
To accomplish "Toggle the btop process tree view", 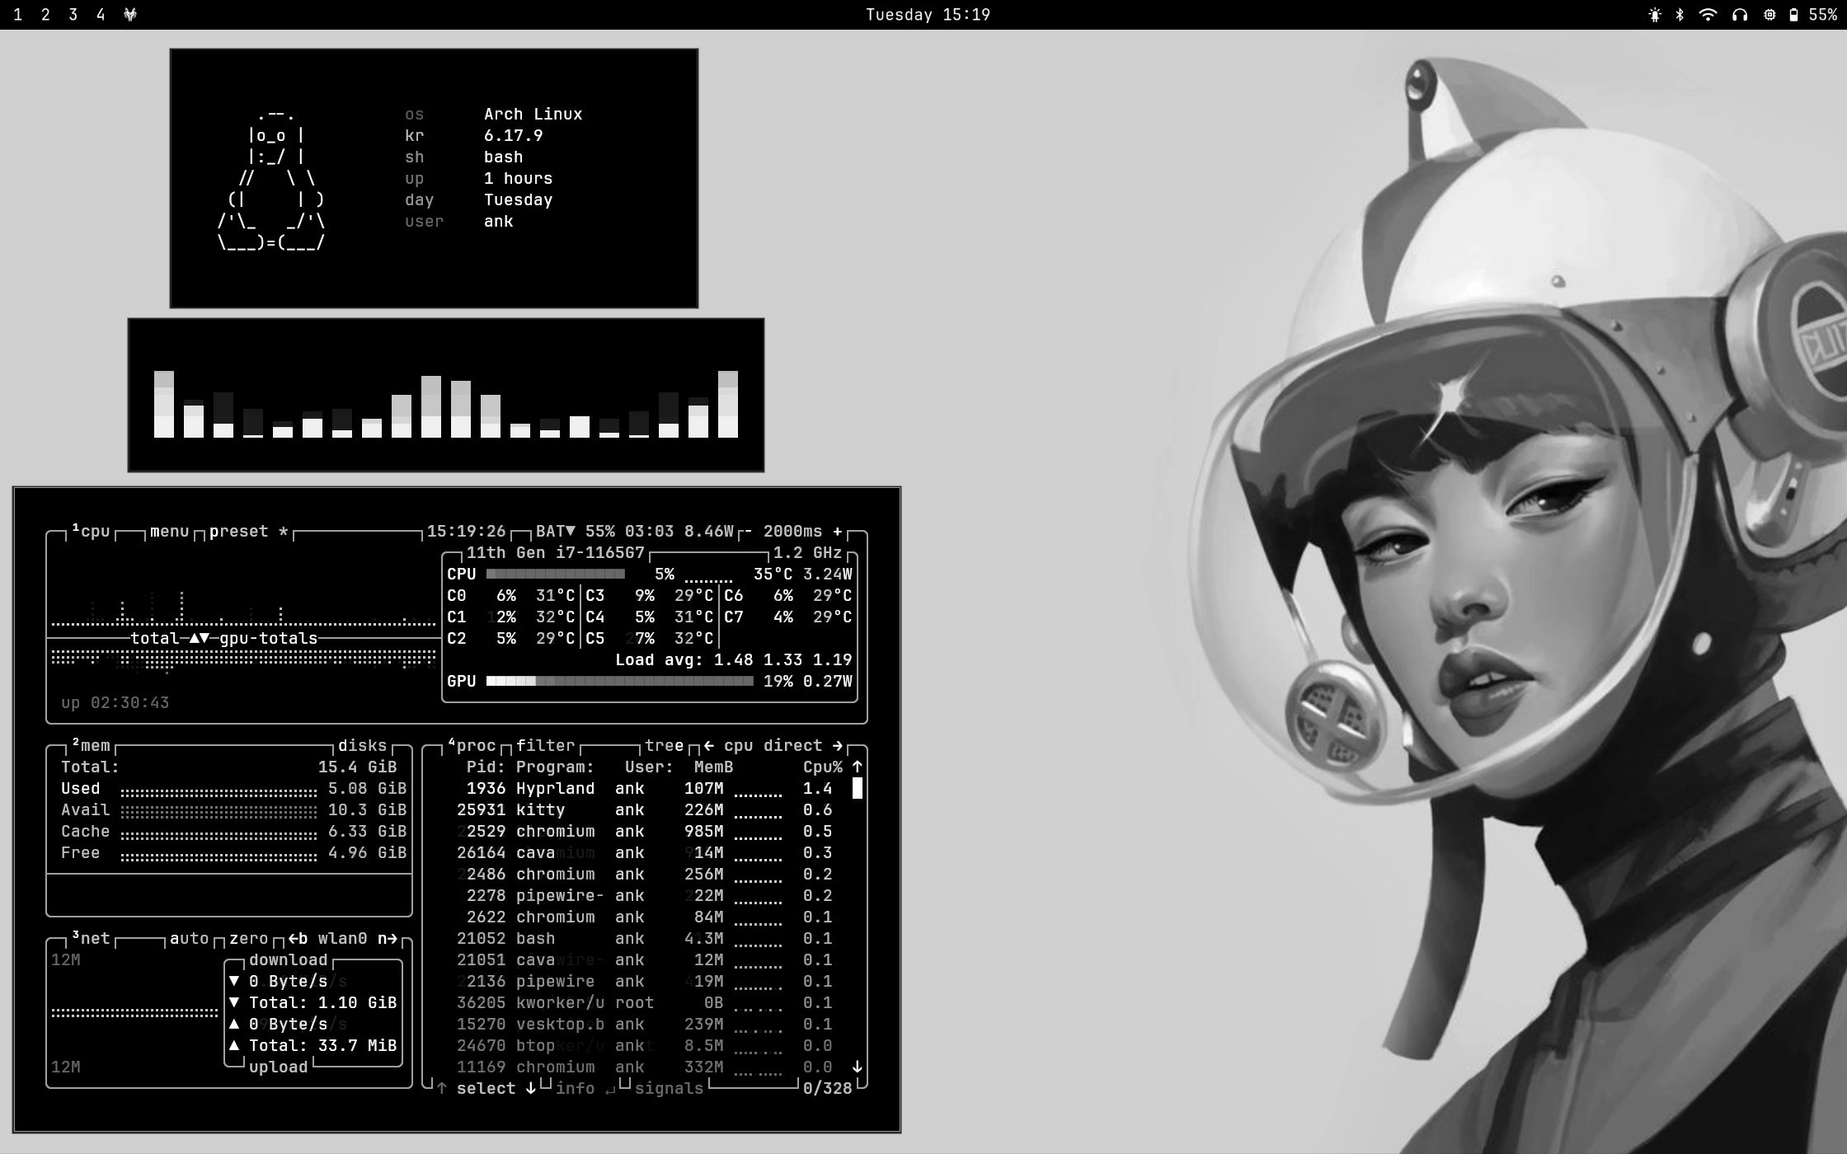I will click(664, 745).
